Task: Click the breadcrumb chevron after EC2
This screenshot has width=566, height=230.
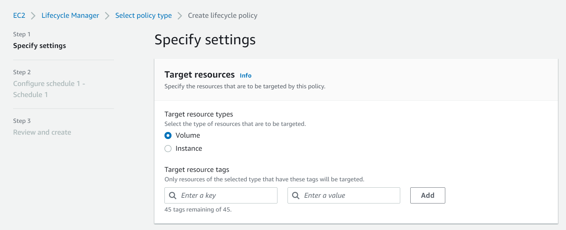Action: point(33,16)
